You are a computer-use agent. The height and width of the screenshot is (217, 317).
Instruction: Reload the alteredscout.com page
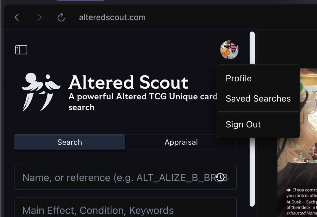61,17
